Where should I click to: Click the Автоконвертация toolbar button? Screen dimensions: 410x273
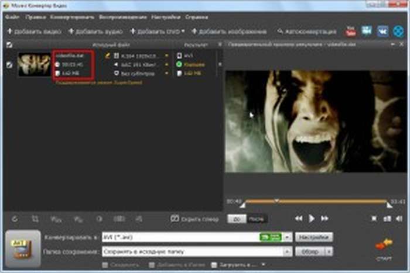tap(307, 32)
